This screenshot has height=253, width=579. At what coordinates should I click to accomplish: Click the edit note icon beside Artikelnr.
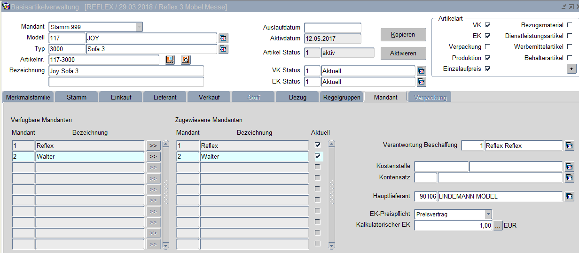pyautogui.click(x=170, y=60)
